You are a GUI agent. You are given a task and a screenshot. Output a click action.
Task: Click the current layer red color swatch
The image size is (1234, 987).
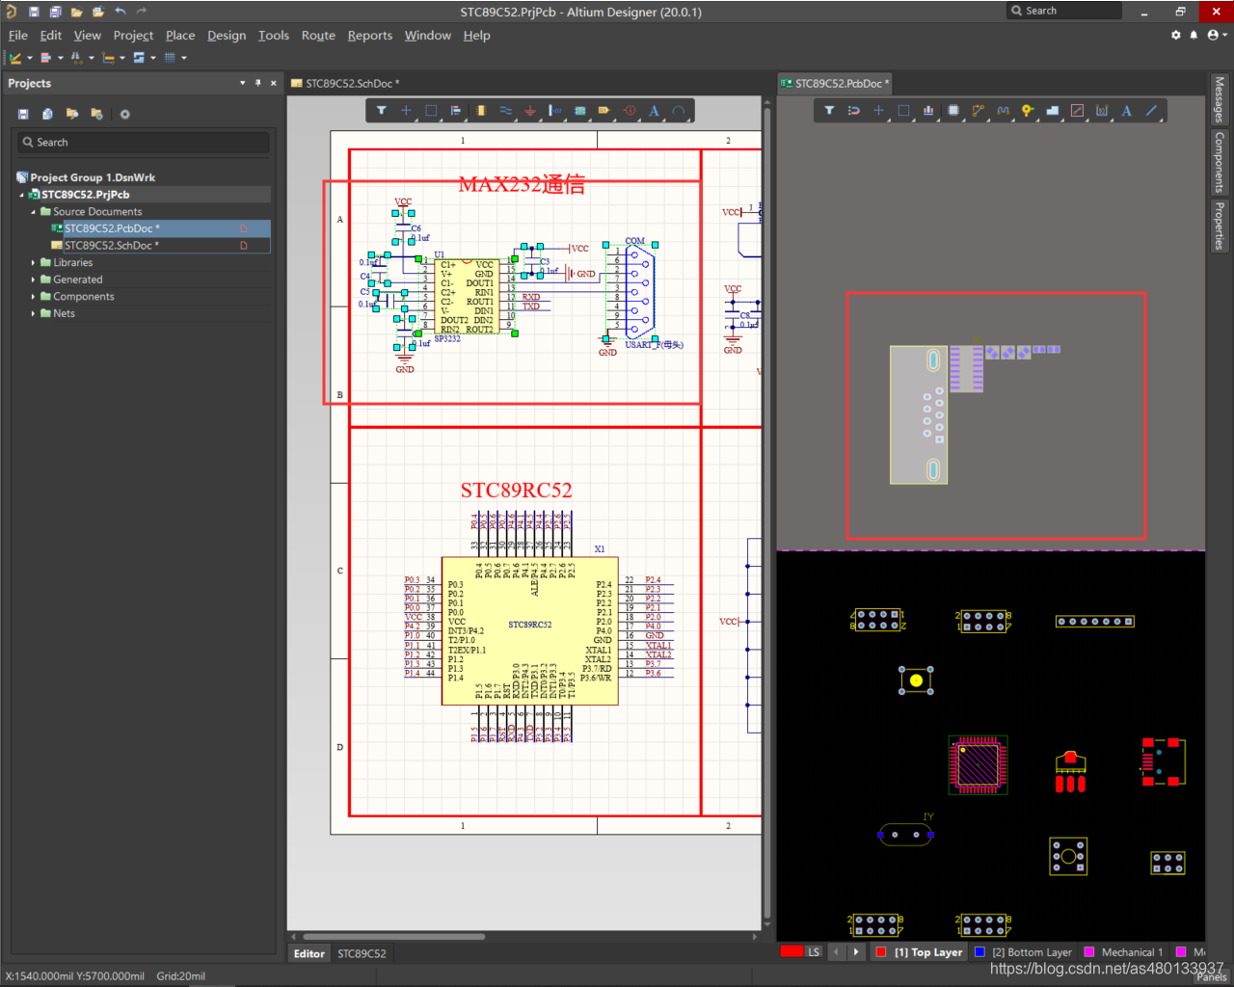[791, 952]
